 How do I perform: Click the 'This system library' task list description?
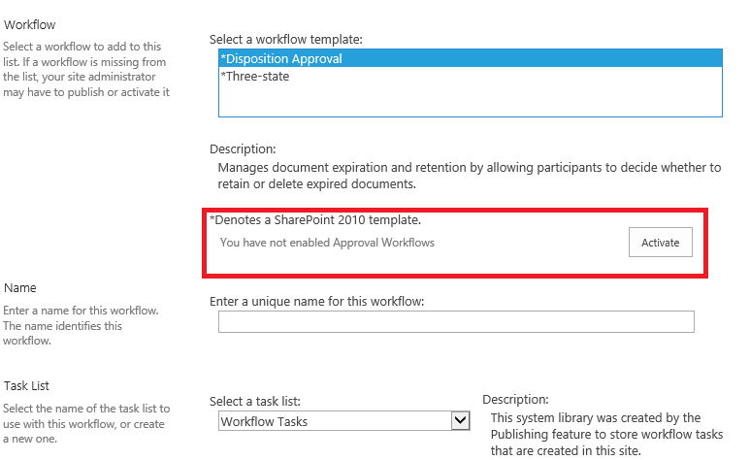pyautogui.click(x=606, y=434)
